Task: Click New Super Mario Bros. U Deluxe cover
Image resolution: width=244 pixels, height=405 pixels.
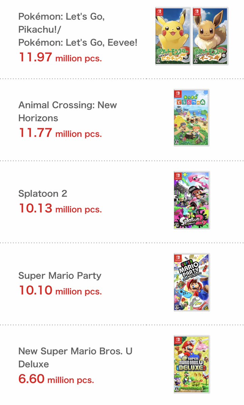Action: (x=191, y=364)
